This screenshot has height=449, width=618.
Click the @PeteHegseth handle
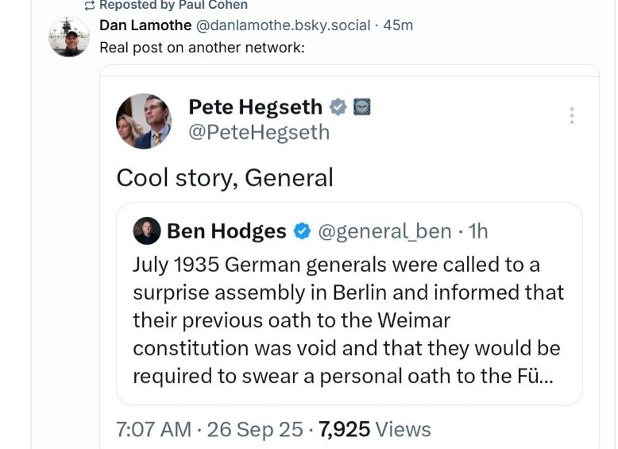(x=258, y=132)
